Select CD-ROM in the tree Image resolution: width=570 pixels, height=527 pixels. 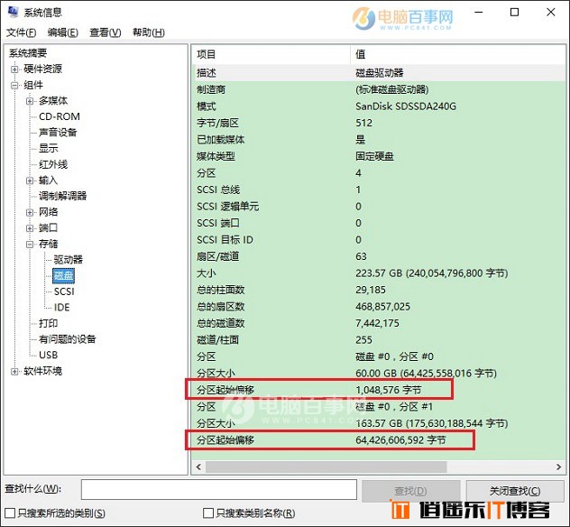60,116
